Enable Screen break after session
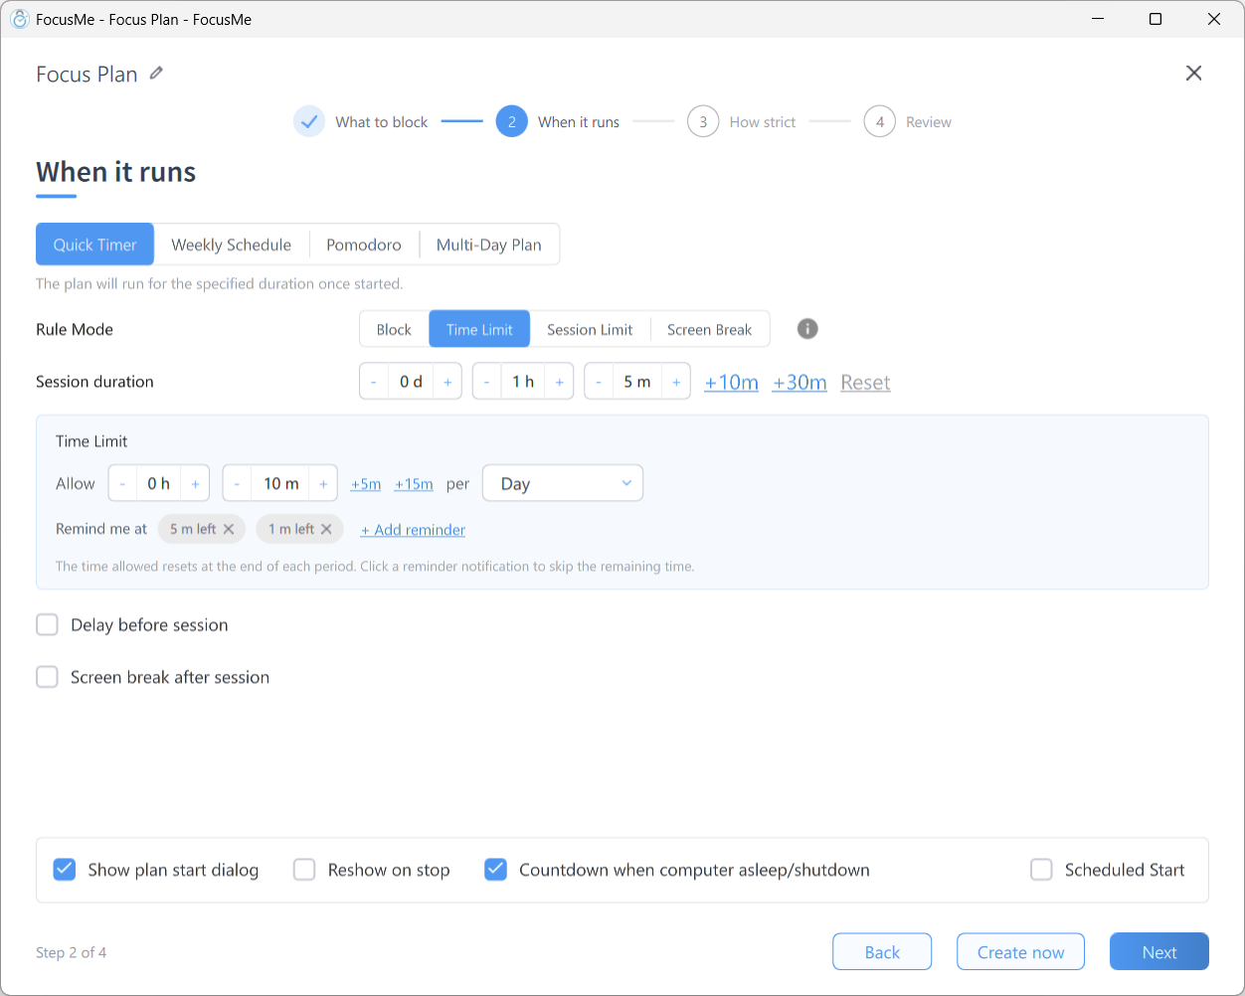The height and width of the screenshot is (996, 1245). pos(47,677)
